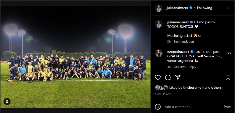Open the emoji picker smiley icon
This screenshot has height=113, width=235.
click(x=158, y=107)
